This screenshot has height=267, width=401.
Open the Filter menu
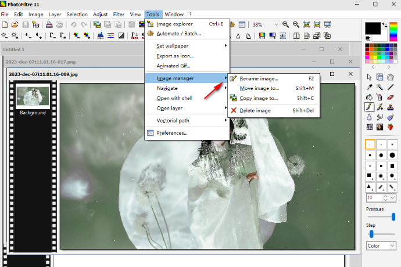point(118,13)
